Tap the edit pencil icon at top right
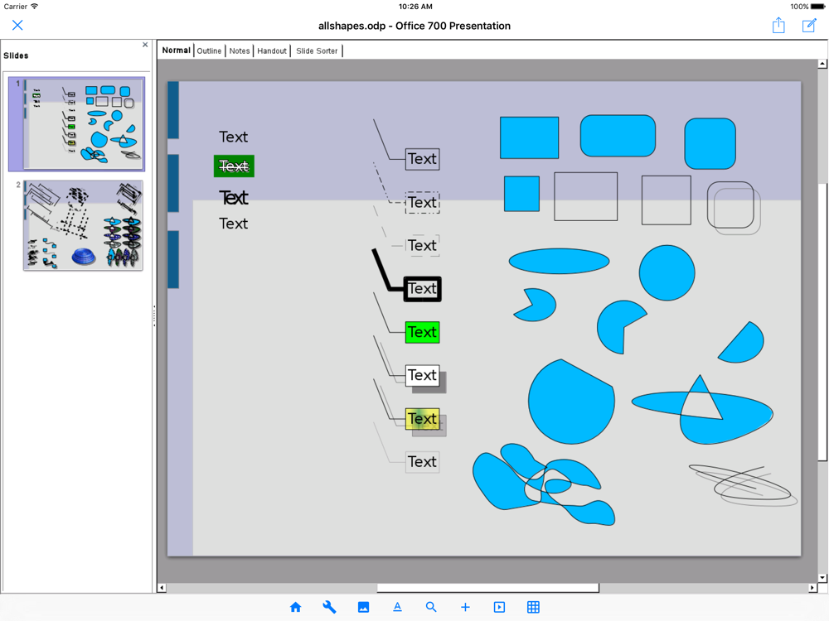Viewport: 829px width, 621px height. [809, 26]
